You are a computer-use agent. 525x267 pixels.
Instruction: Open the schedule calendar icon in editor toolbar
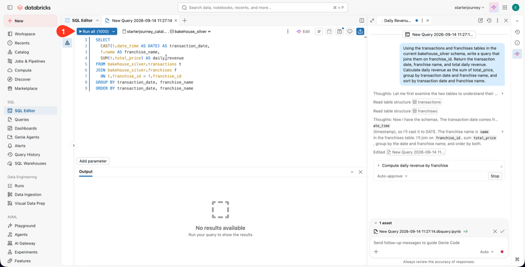click(329, 31)
